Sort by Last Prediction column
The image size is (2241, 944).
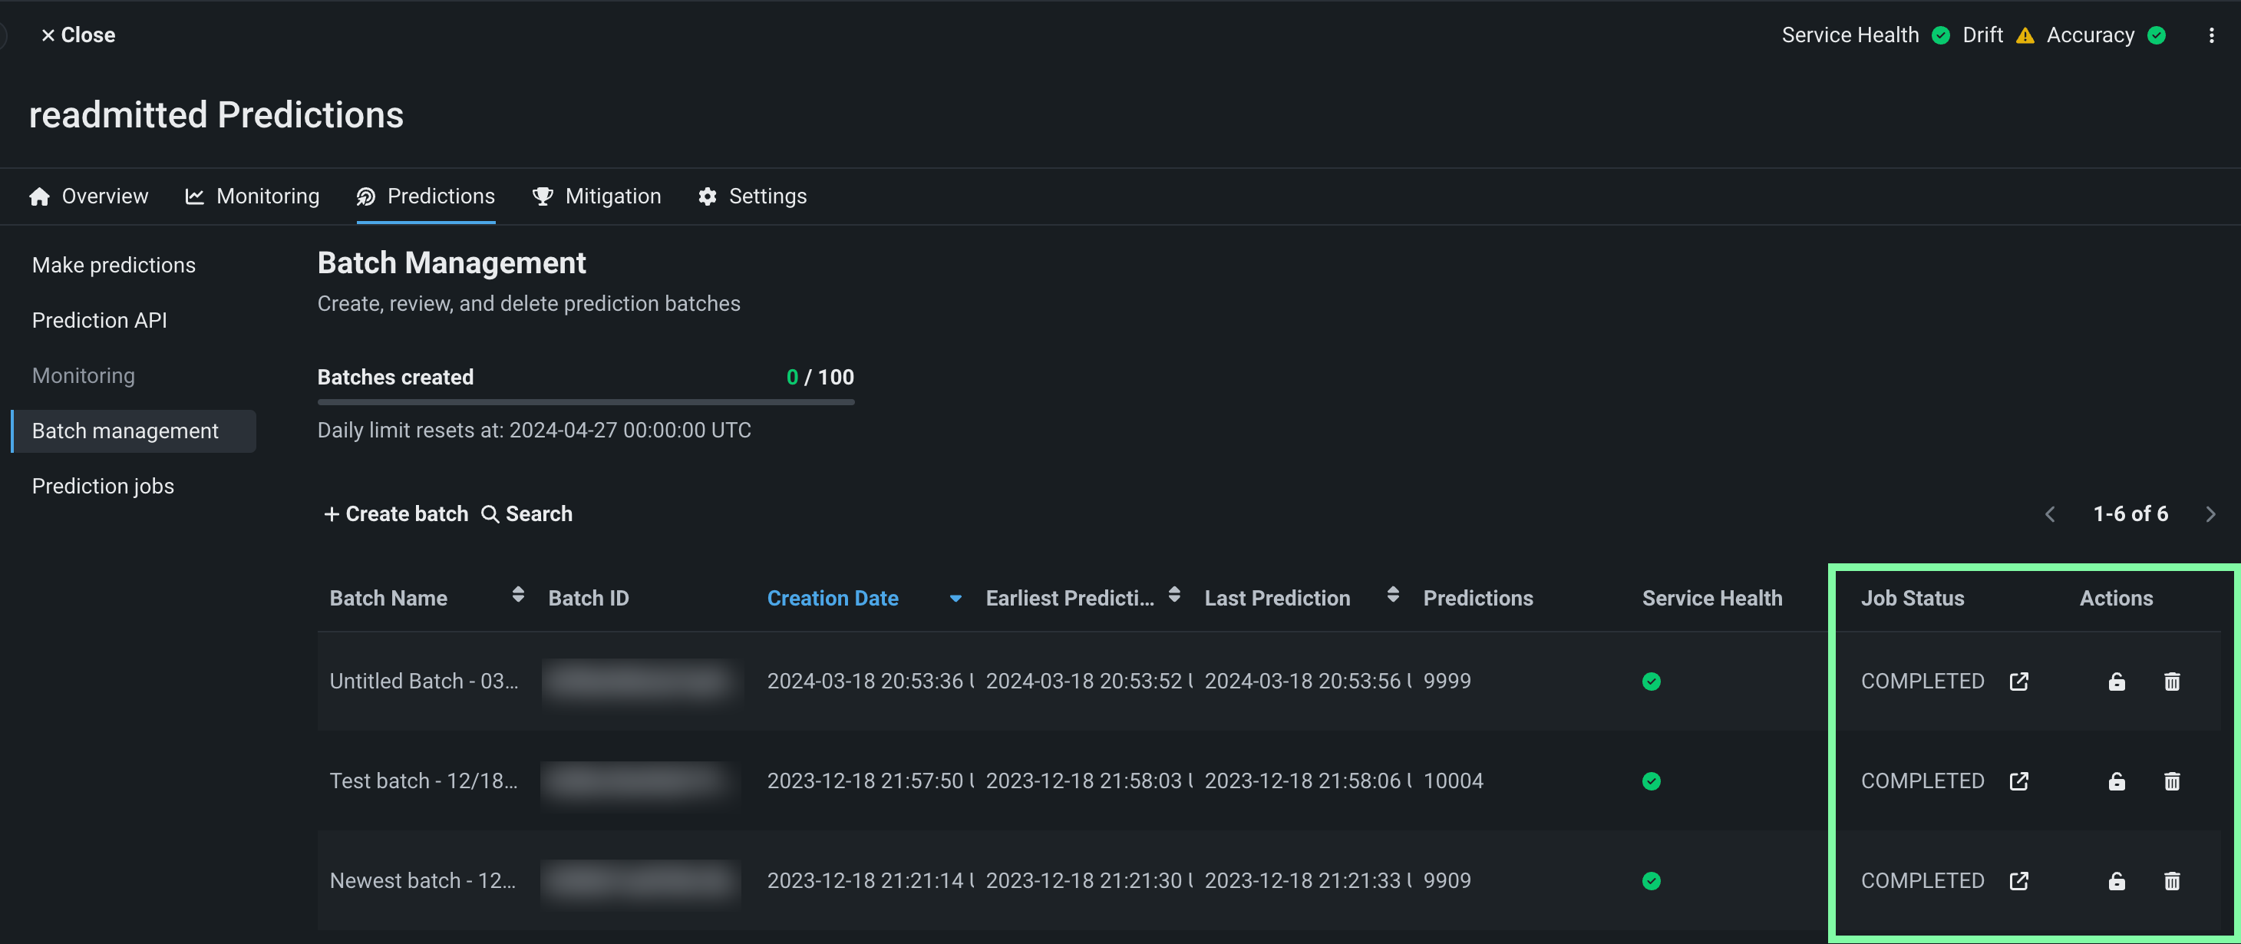click(1392, 594)
